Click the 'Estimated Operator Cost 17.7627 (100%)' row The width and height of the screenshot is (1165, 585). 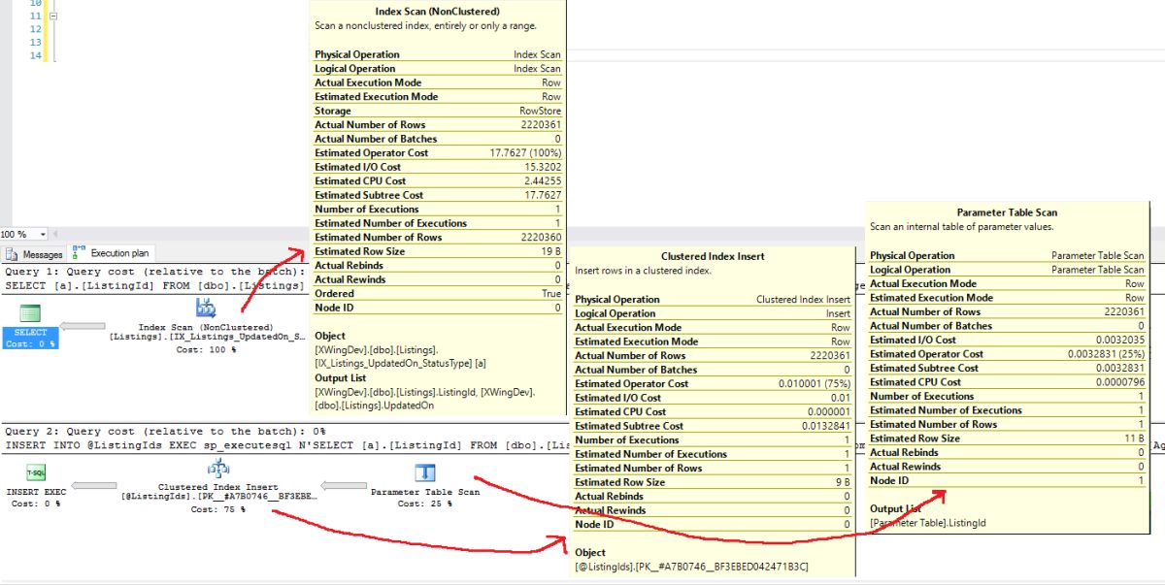[438, 153]
